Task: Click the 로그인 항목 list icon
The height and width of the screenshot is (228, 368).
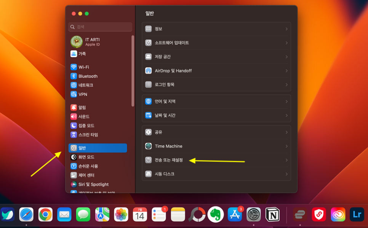Action: click(x=148, y=84)
